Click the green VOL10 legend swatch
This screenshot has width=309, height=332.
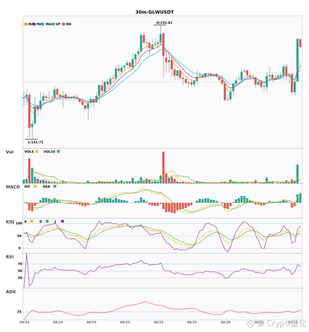[58, 151]
